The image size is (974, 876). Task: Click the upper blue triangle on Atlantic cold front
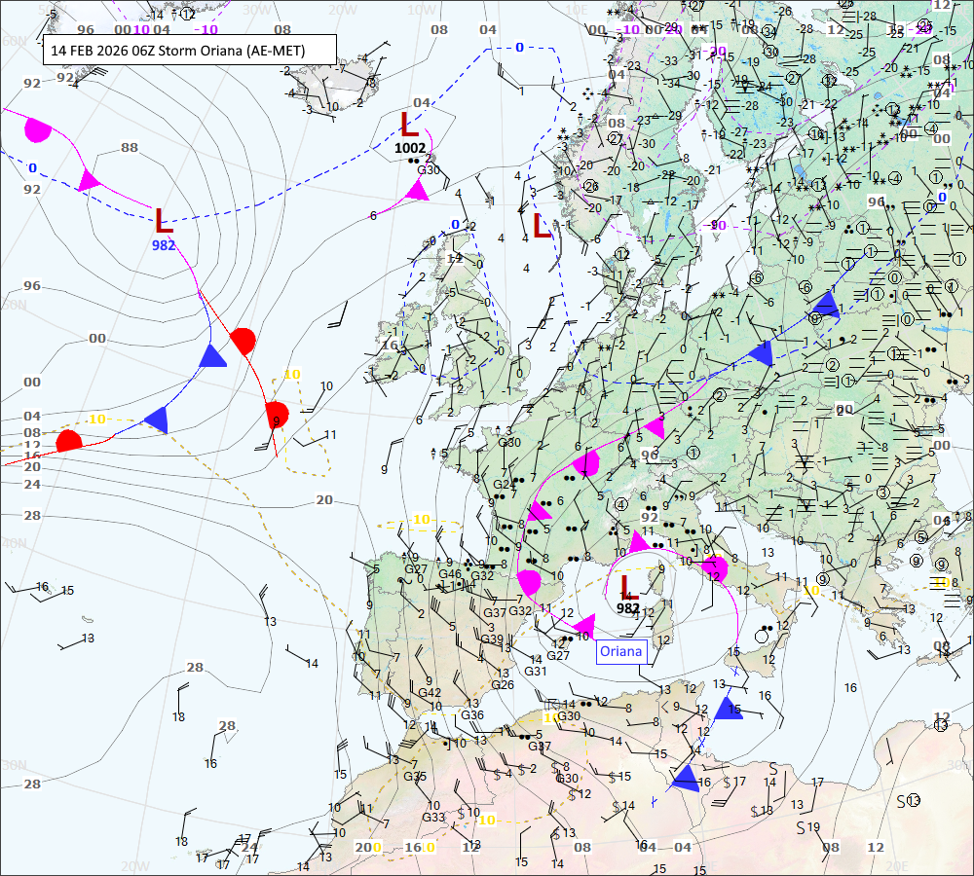coord(211,356)
